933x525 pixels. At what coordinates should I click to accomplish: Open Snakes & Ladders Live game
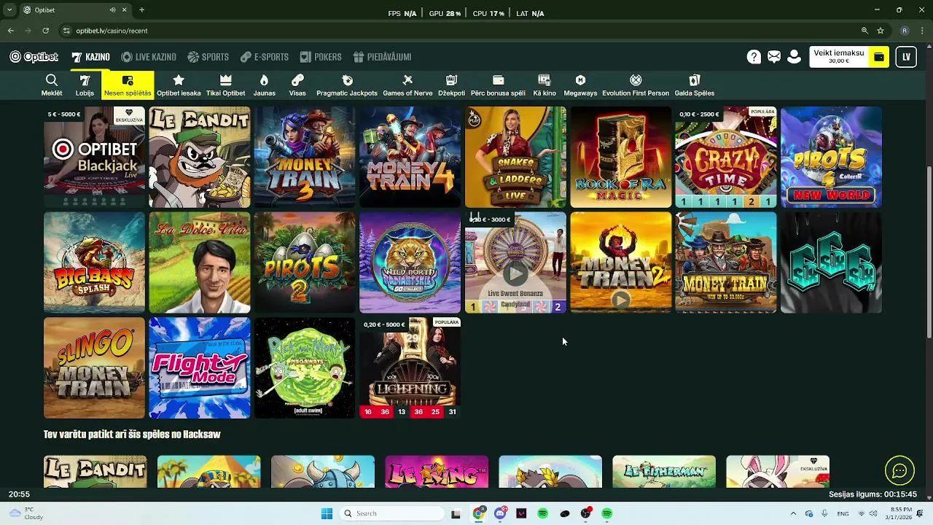pyautogui.click(x=515, y=157)
